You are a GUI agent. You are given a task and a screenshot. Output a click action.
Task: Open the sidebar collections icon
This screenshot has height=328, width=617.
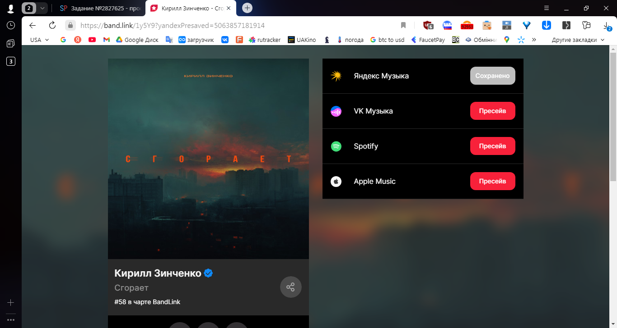pos(11,43)
